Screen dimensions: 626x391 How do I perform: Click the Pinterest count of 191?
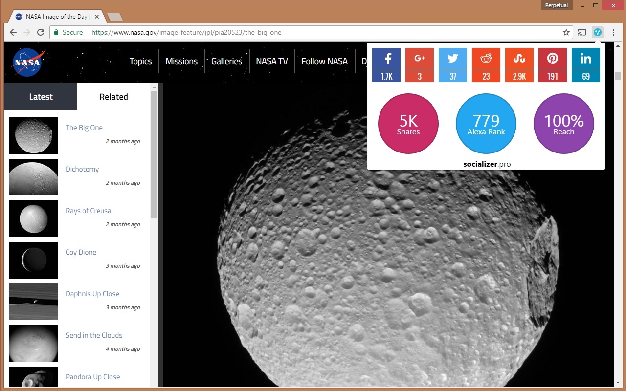point(553,76)
